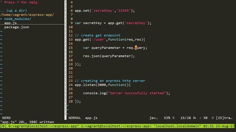This screenshot has width=236, height=132.
Task: Click the '// create get endpoint' comment
Action: pyautogui.click(x=97, y=35)
